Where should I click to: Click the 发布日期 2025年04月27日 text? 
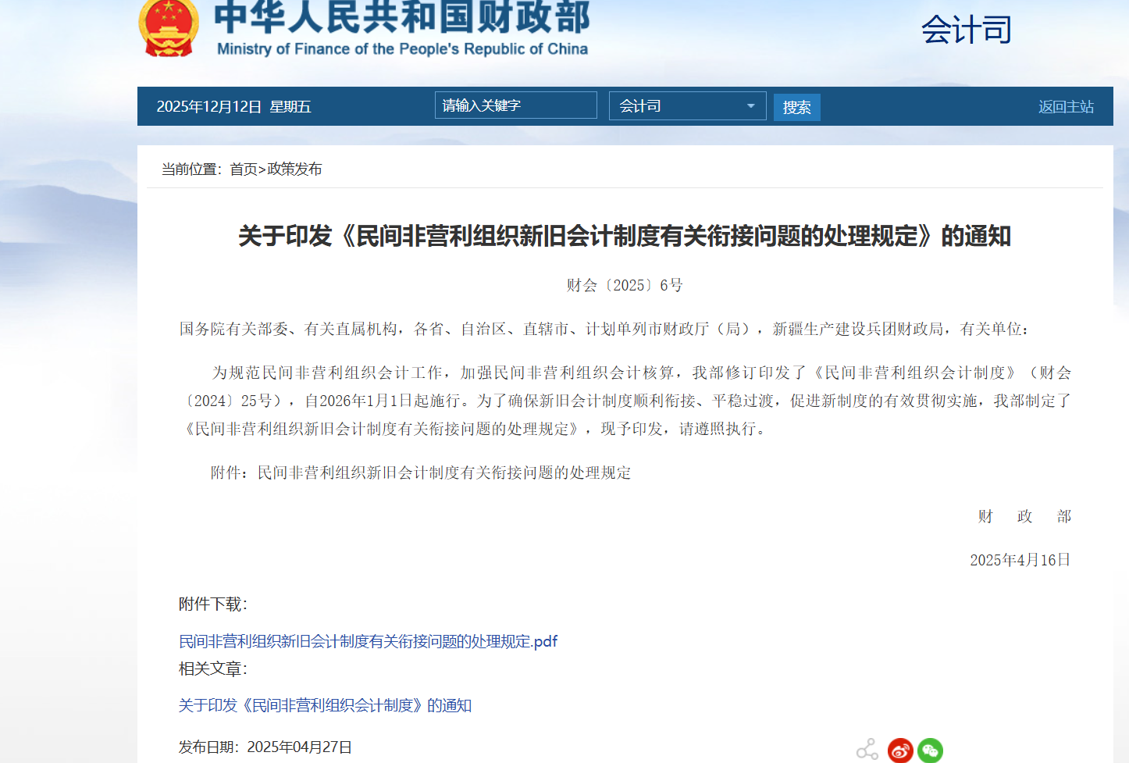(x=265, y=747)
